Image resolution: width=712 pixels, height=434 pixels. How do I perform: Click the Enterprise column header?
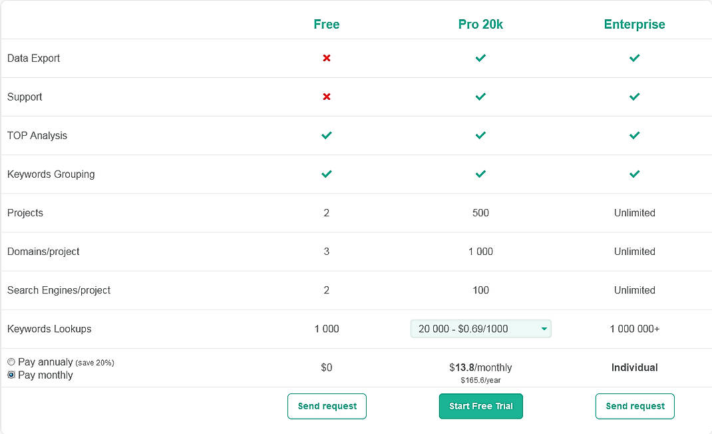tap(634, 24)
